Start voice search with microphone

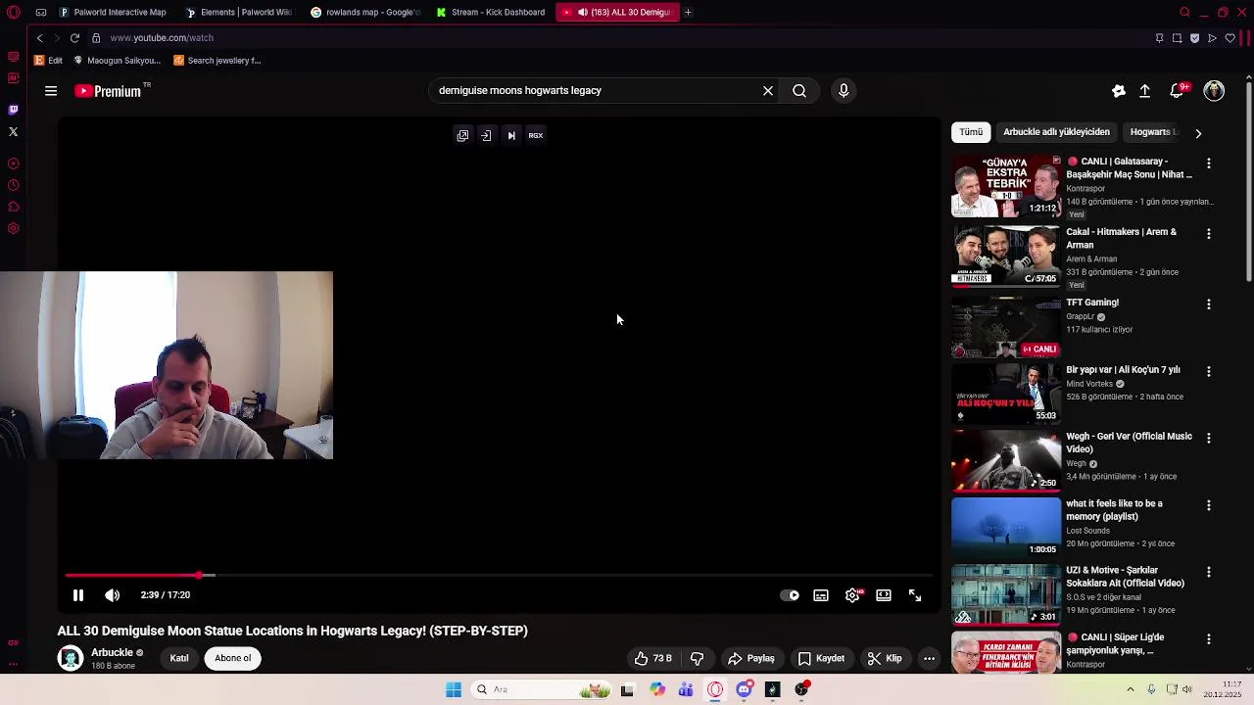[844, 91]
